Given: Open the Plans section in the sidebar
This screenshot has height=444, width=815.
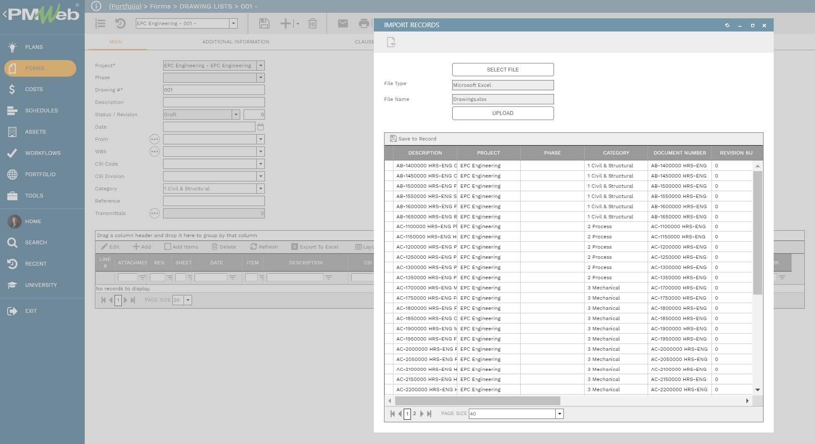Looking at the screenshot, I should pyautogui.click(x=33, y=47).
